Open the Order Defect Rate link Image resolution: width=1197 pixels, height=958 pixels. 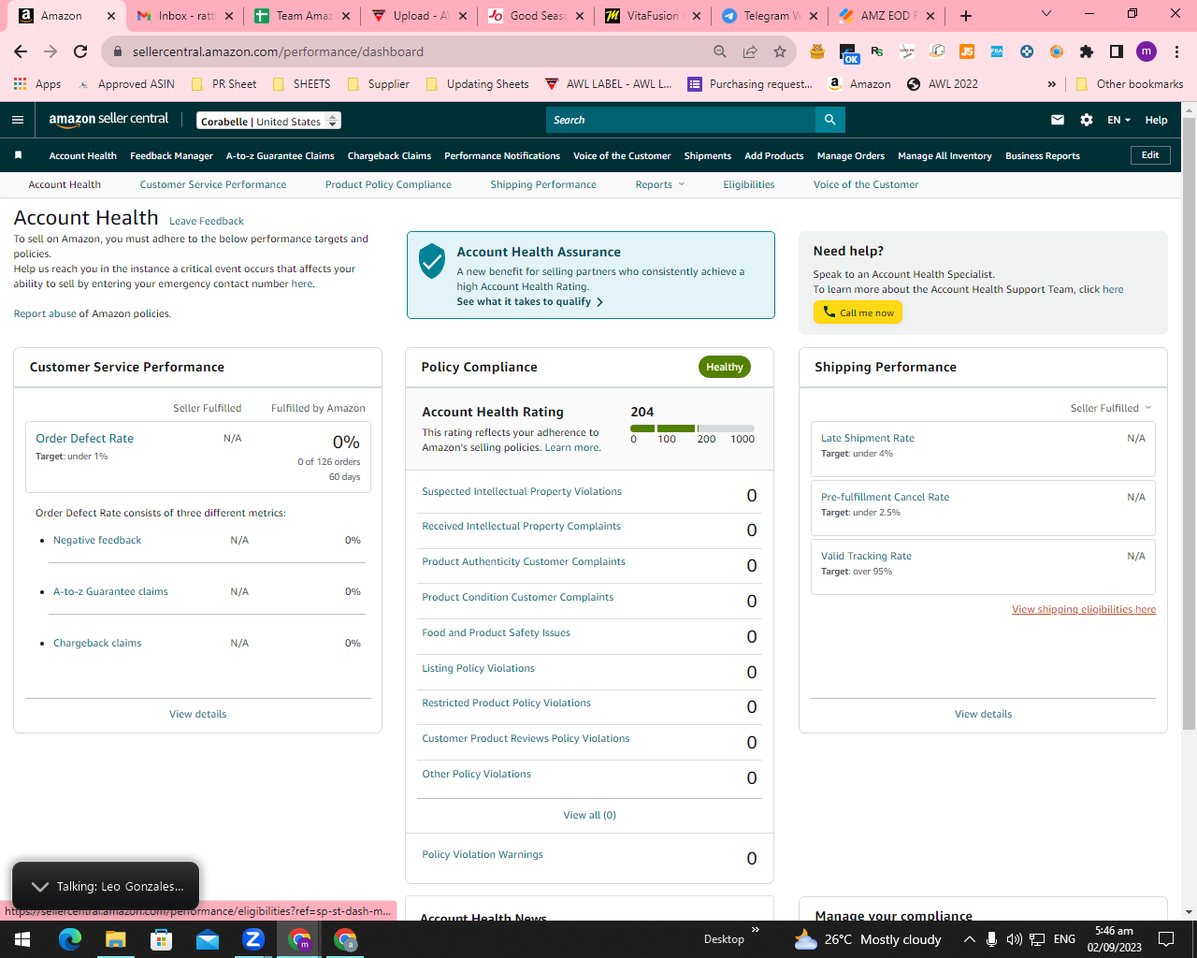point(84,438)
